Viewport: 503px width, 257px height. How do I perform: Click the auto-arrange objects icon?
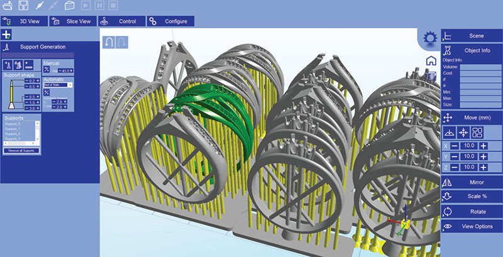pos(478,133)
